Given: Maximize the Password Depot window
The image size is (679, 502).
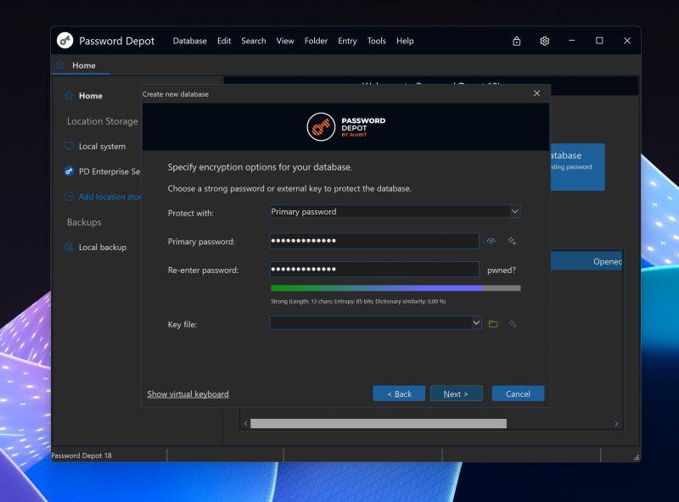Looking at the screenshot, I should coord(599,41).
